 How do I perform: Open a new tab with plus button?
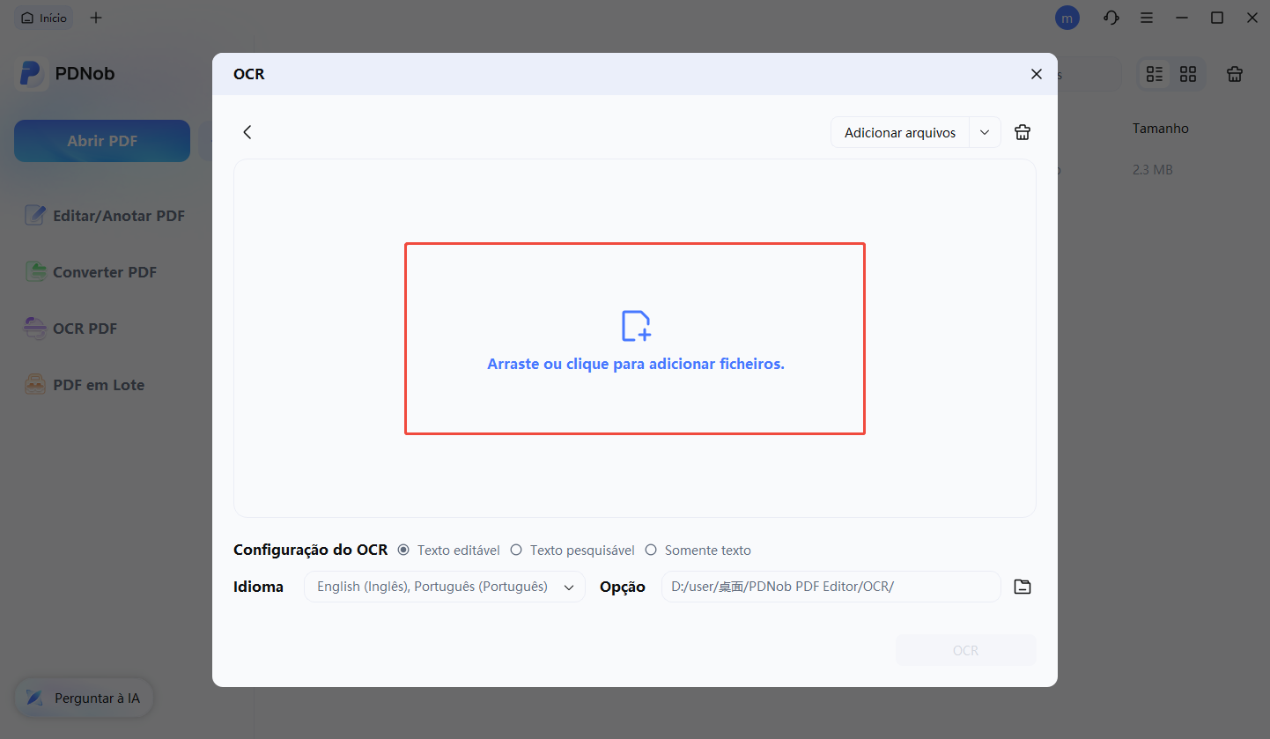click(96, 17)
